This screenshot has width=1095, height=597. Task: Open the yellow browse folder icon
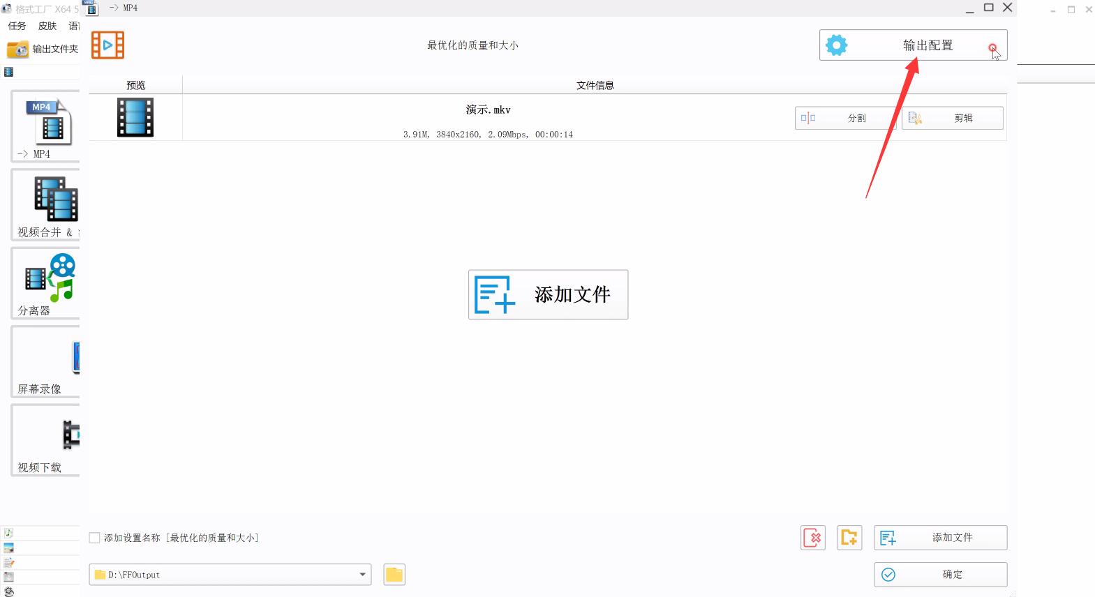[394, 575]
